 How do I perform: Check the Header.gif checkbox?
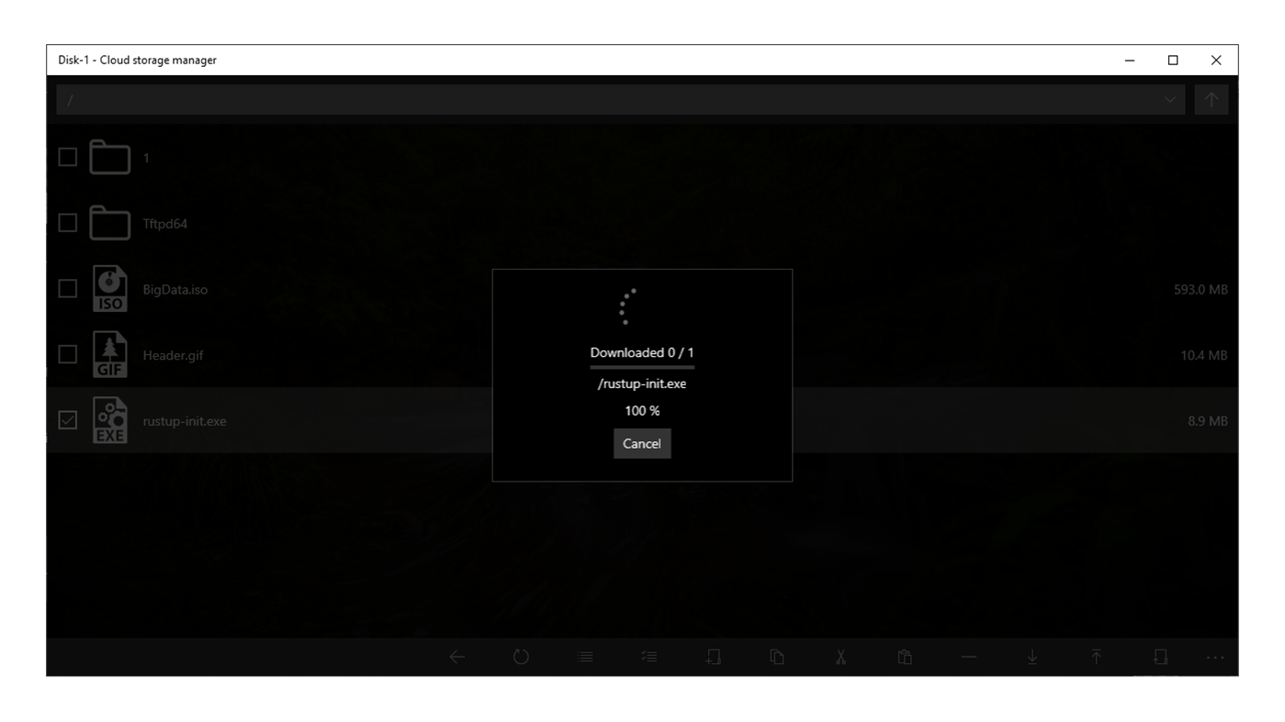pyautogui.click(x=67, y=354)
